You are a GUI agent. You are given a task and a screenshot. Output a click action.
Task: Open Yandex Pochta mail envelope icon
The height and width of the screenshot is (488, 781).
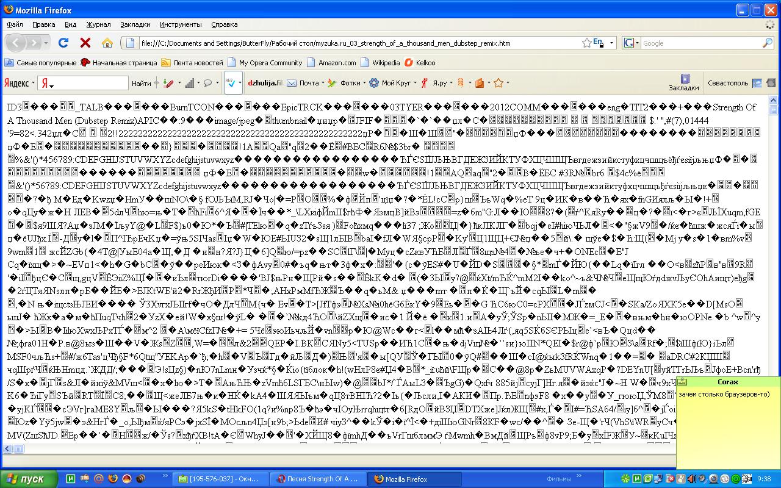click(x=292, y=83)
